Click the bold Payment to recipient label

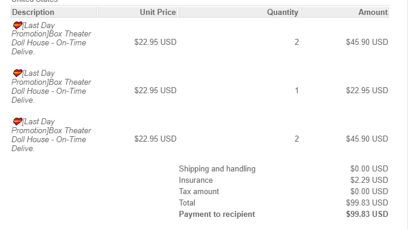tap(217, 214)
